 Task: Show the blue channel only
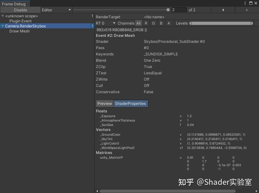pyautogui.click(x=161, y=23)
